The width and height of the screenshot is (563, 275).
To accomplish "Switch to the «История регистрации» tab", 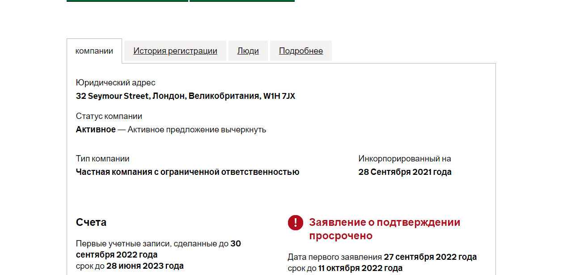I will (175, 51).
